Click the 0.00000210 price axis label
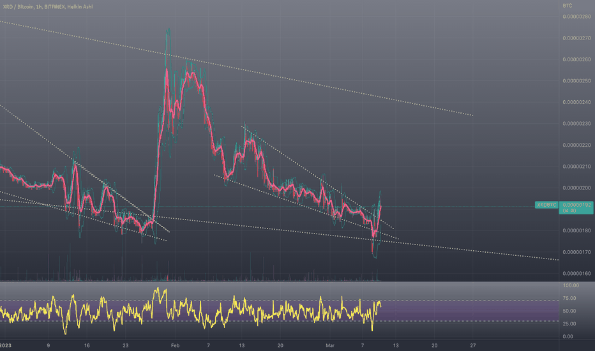Image resolution: width=595 pixels, height=351 pixels. (576, 167)
